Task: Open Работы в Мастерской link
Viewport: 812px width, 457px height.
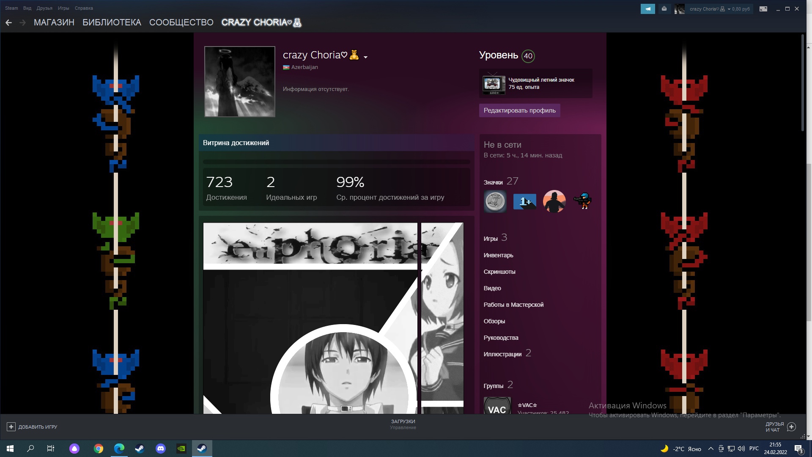Action: click(x=513, y=305)
